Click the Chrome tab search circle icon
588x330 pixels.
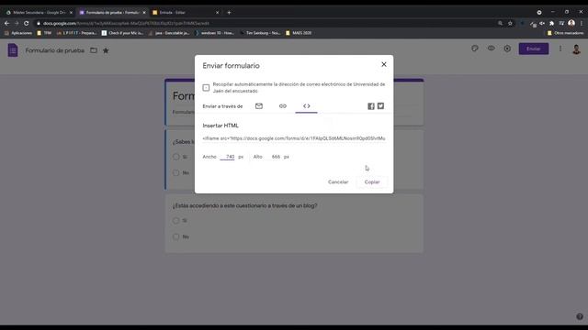(539, 12)
